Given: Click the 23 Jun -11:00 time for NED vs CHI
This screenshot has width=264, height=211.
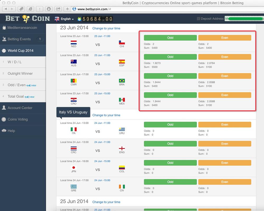Looking at the screenshot, I should tap(102, 36).
